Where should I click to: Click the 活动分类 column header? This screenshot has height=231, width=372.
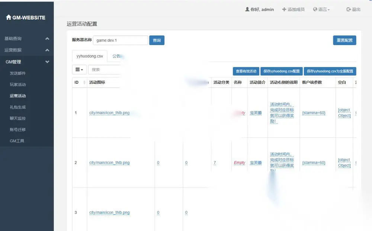221,82
